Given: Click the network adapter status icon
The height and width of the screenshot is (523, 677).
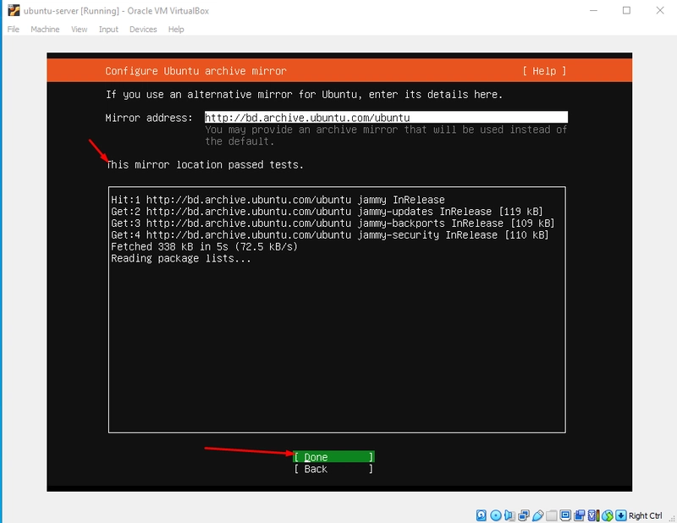Looking at the screenshot, I should (x=524, y=515).
